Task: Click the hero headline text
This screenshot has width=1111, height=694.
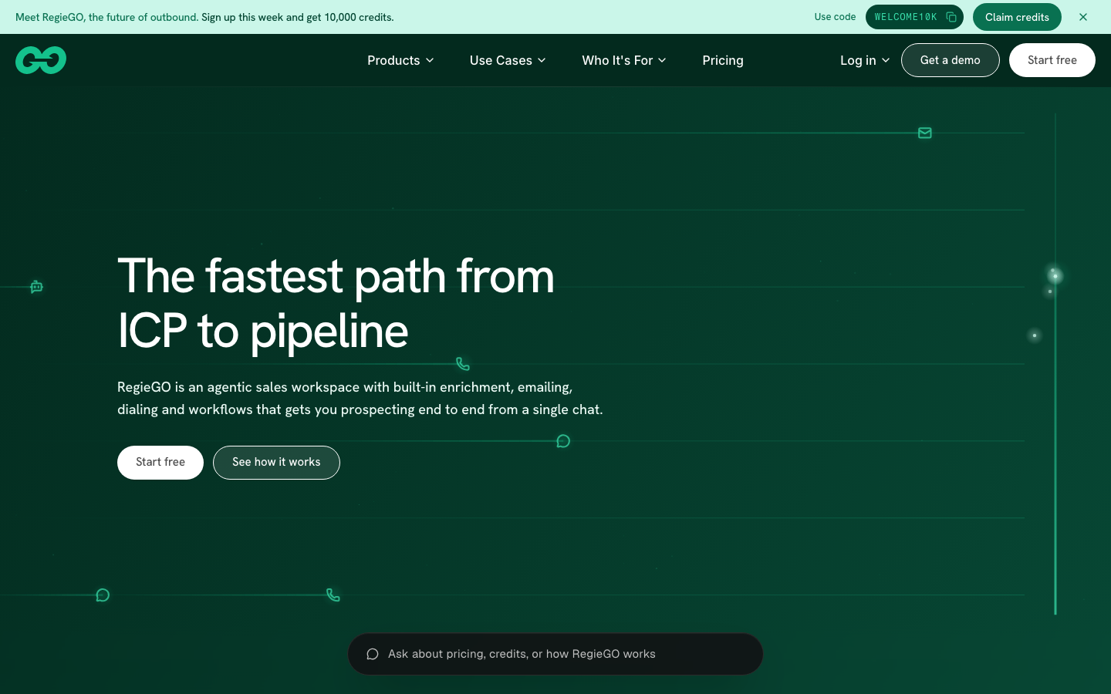Action: tap(336, 303)
